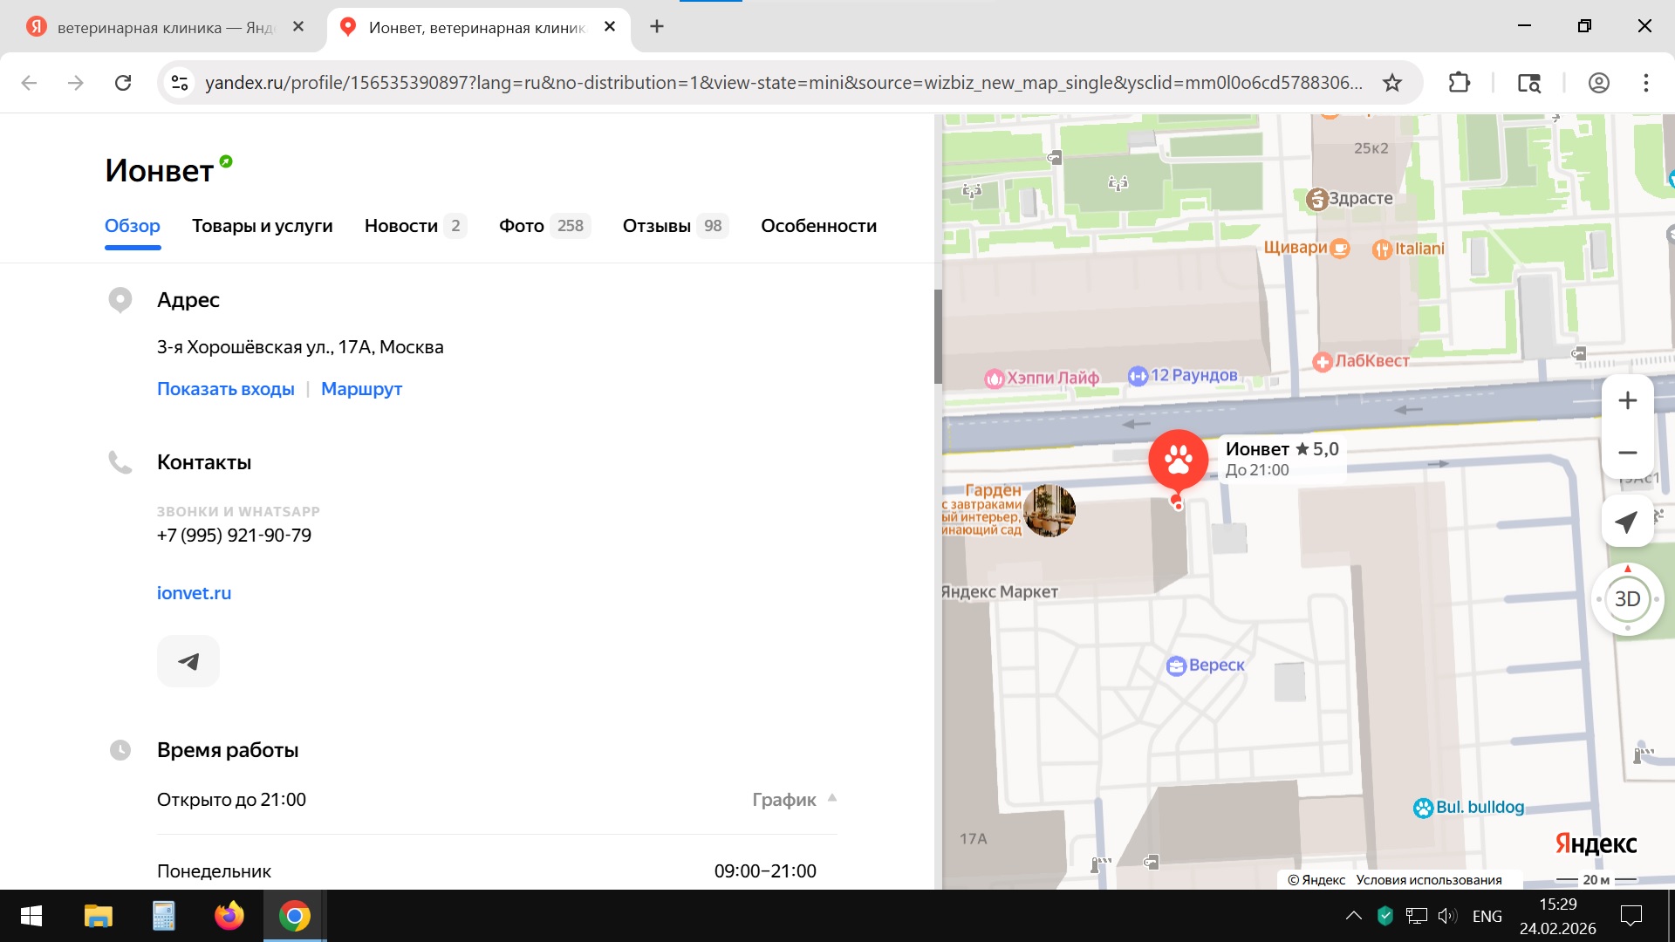
Task: Click the Bul. bulldog map marker
Action: (1424, 808)
